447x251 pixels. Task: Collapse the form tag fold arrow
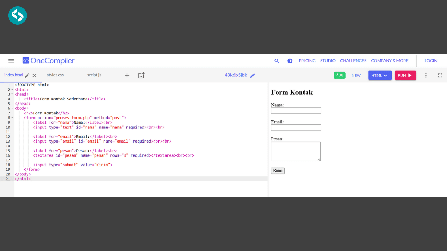pos(12,118)
